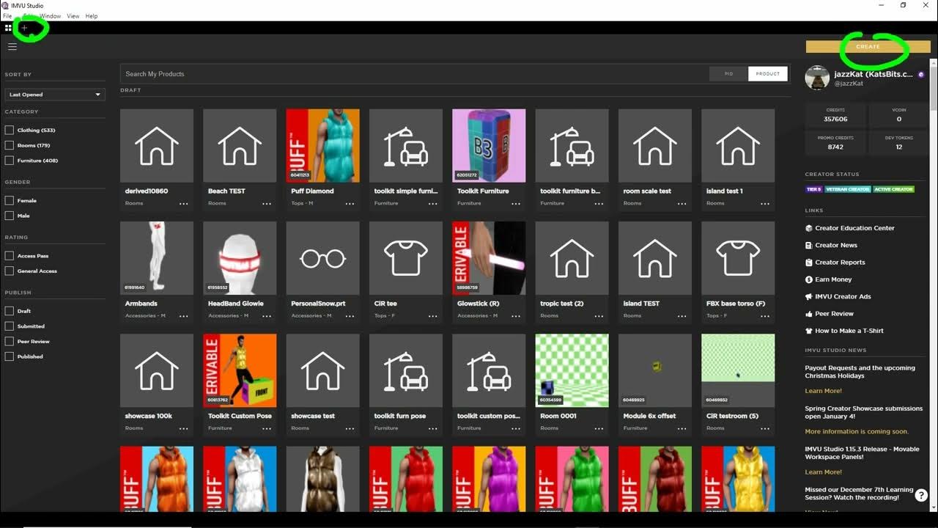Open options menu for Puff Diamond

(x=350, y=204)
